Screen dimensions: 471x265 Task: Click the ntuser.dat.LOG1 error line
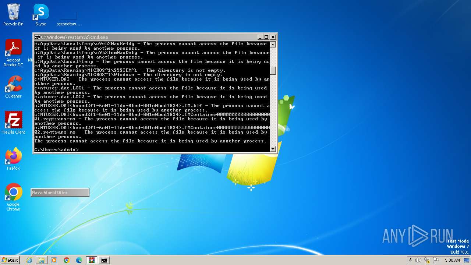(152, 90)
